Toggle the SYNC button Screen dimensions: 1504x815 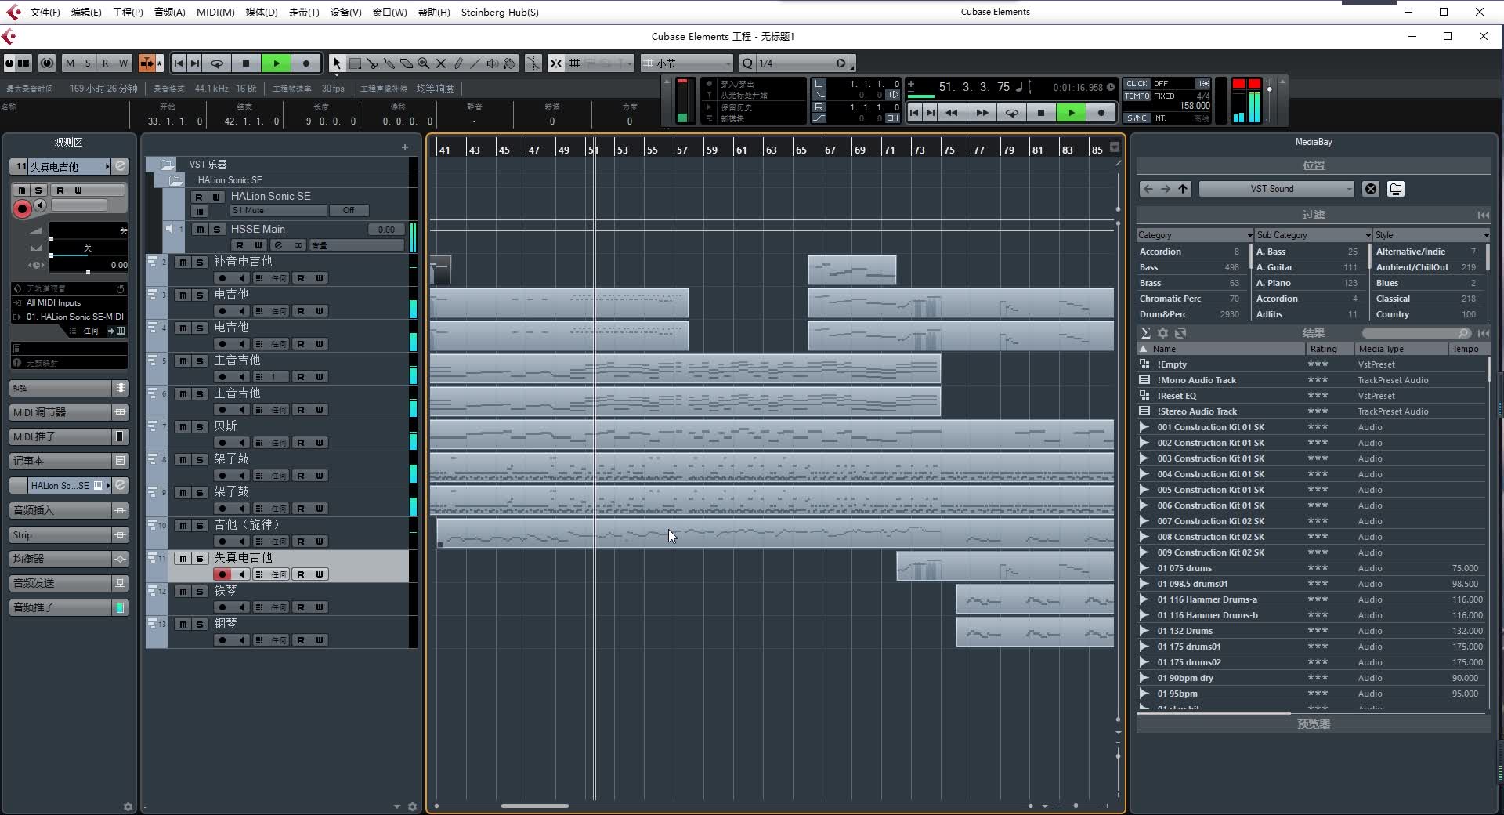[1137, 118]
